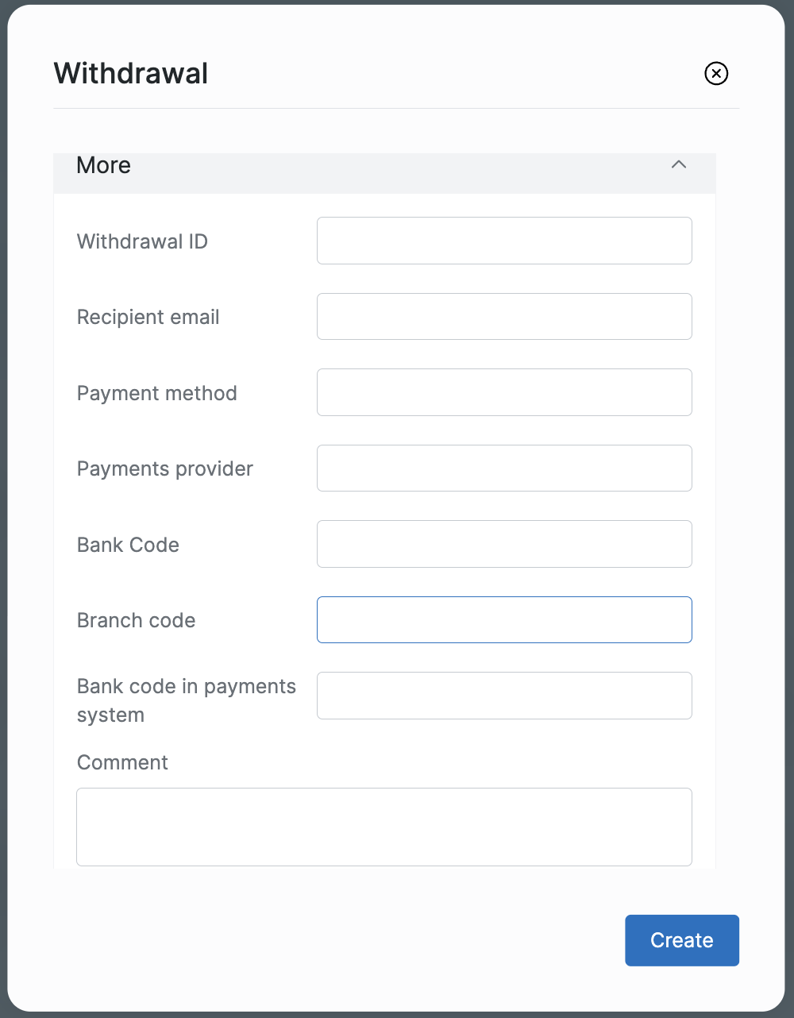Click the Bank Code input field
The height and width of the screenshot is (1018, 794).
[x=504, y=544]
